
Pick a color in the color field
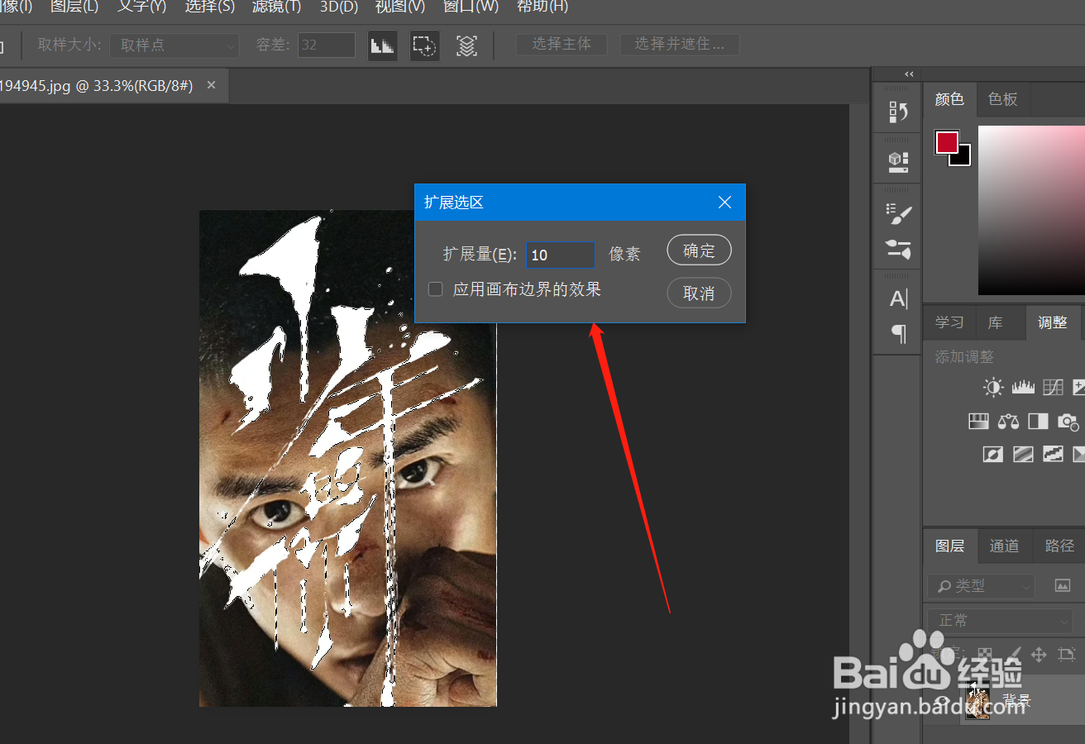[x=1031, y=210]
